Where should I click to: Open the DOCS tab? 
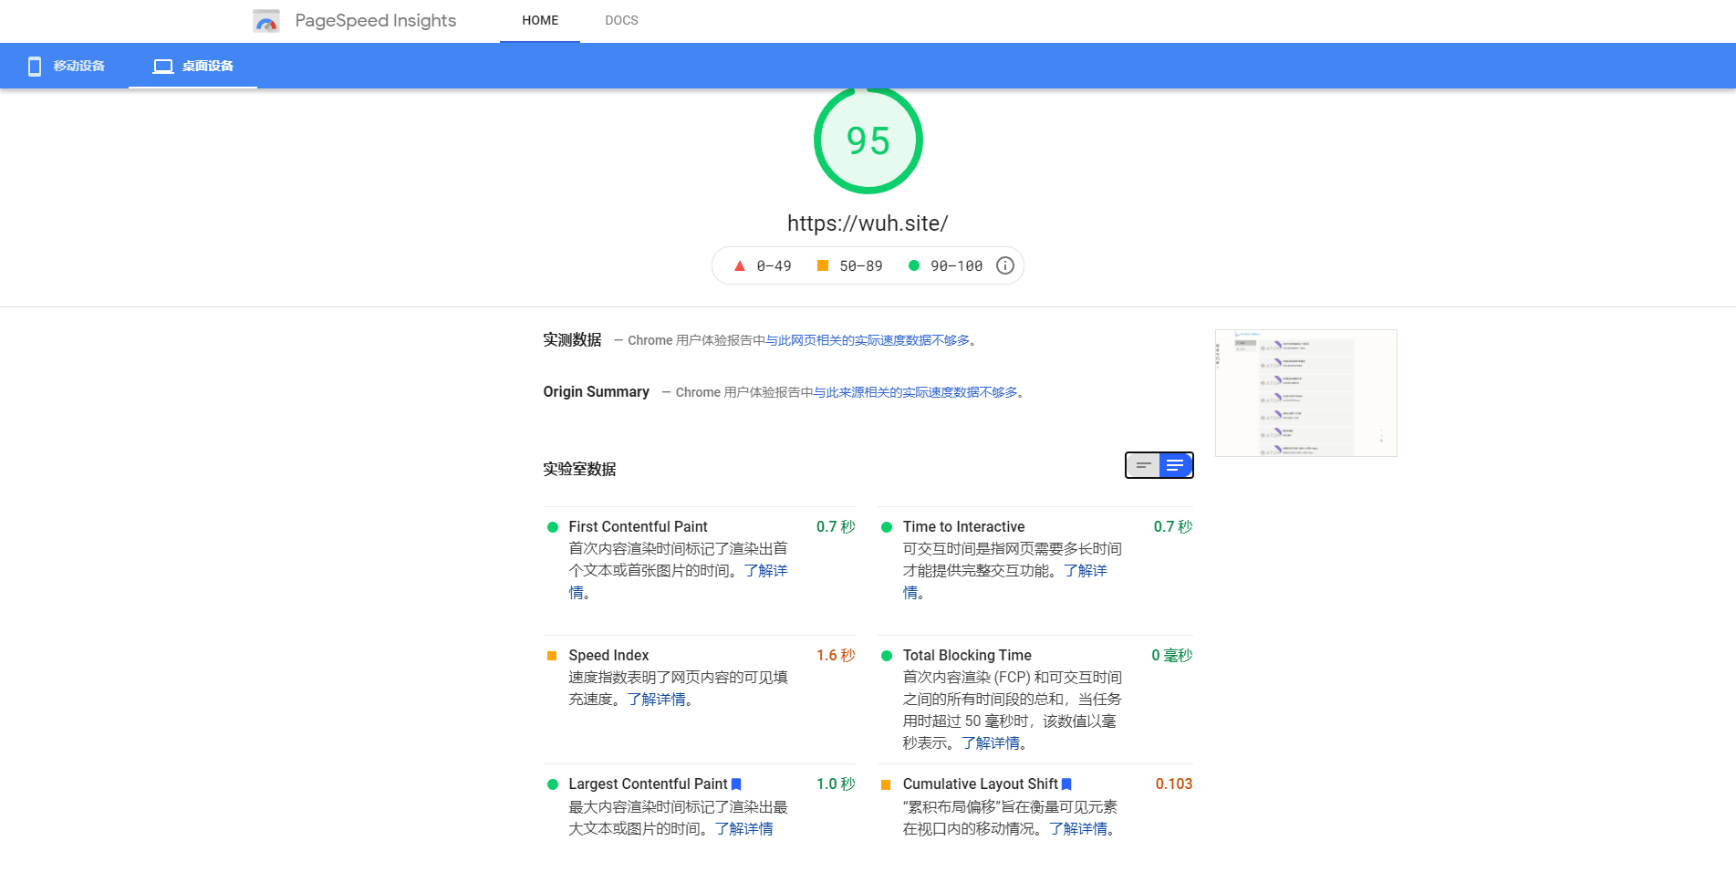621,20
